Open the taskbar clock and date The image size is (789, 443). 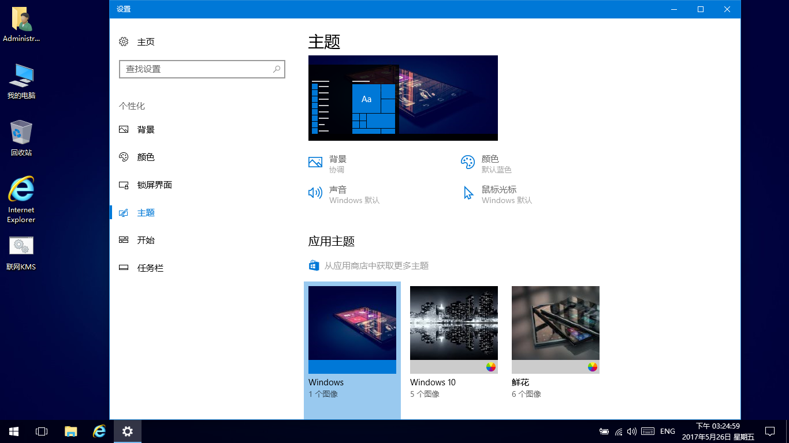point(718,431)
